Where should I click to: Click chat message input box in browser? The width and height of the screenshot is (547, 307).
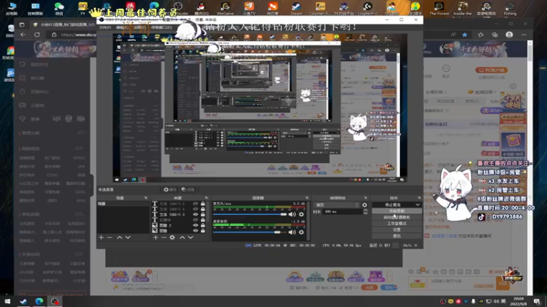462,282
